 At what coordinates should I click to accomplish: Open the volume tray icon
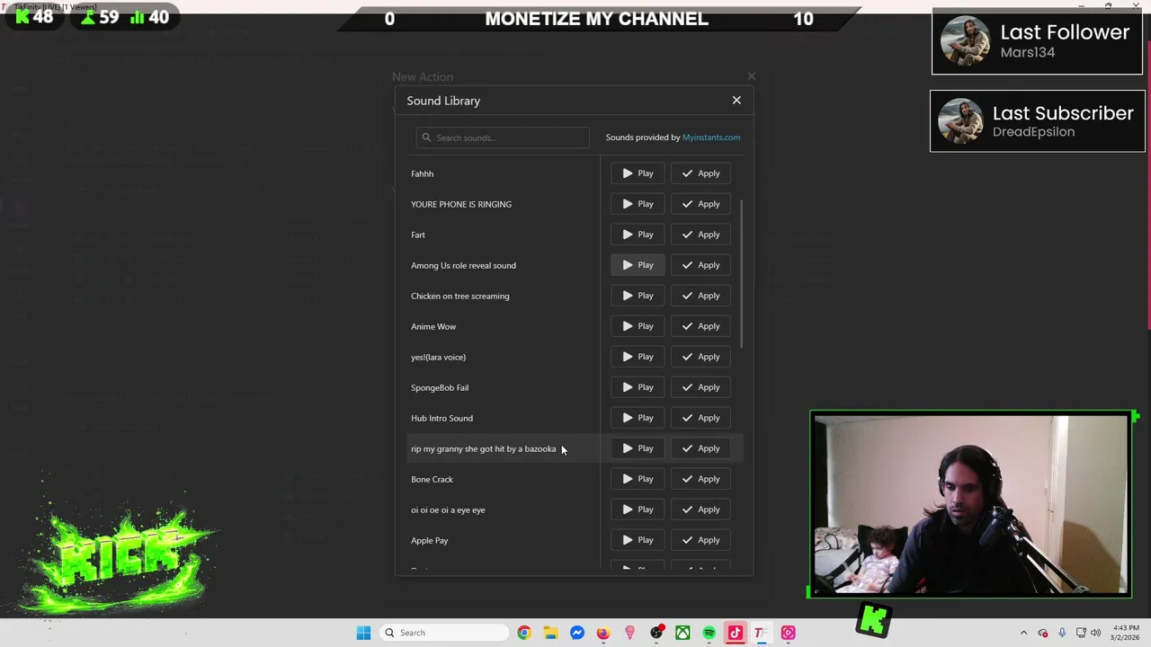tap(1096, 633)
